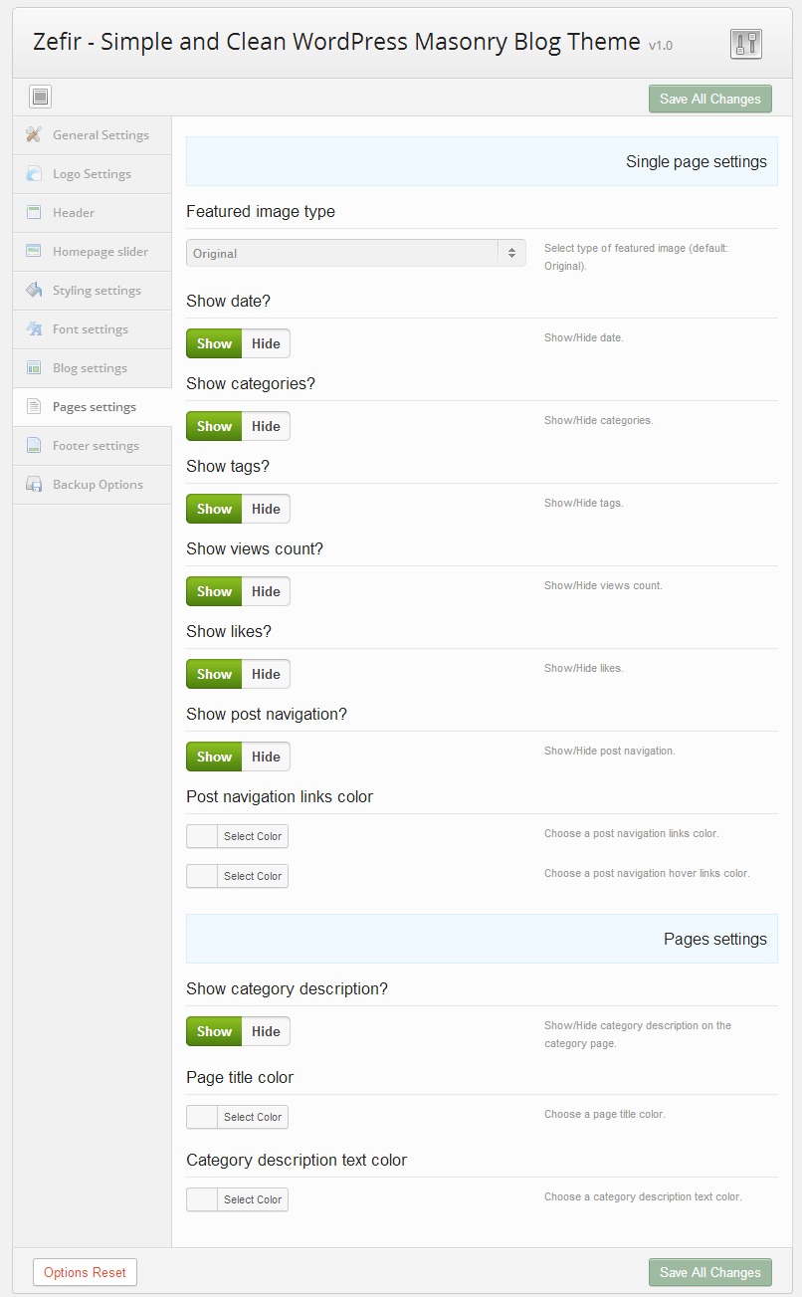Hide the views count option
The width and height of the screenshot is (802, 1297).
[266, 591]
